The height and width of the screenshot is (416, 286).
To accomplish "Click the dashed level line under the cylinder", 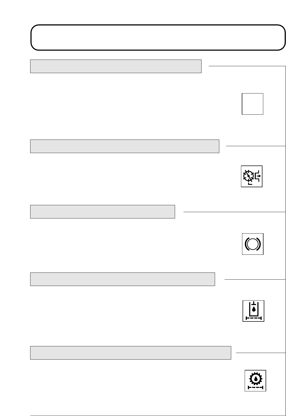I will (254, 319).
